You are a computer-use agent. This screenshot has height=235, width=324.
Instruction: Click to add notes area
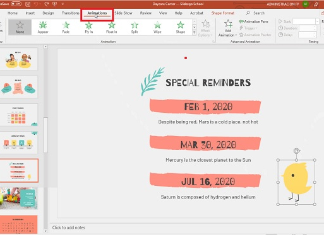click(x=69, y=227)
